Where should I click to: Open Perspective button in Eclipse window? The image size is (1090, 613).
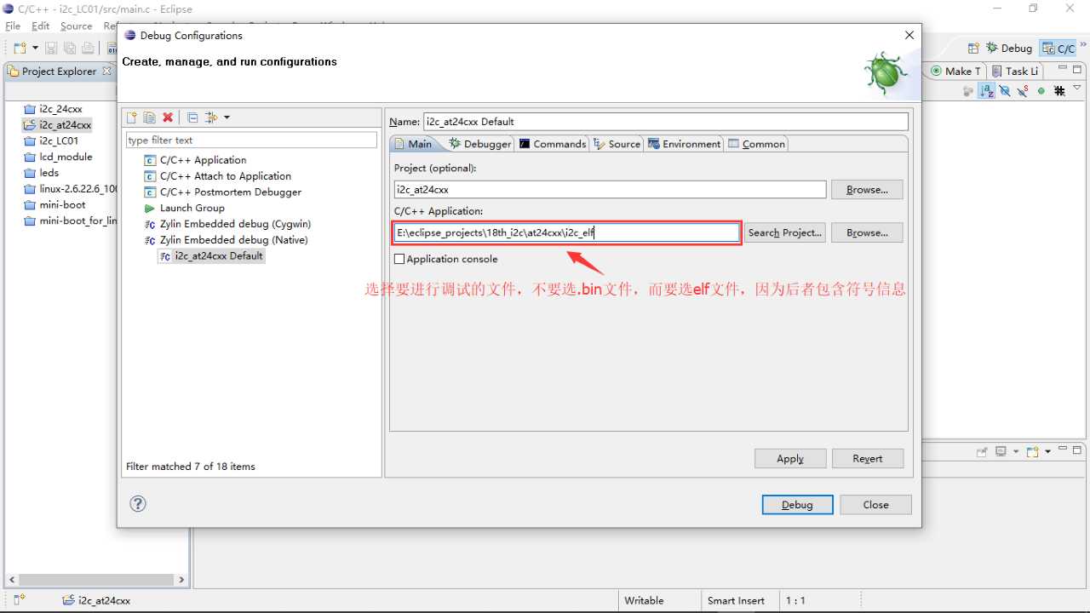[973, 49]
